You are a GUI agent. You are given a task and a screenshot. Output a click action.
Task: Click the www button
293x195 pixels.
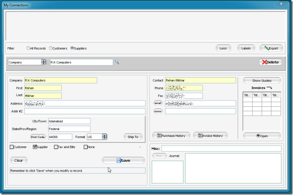pyautogui.click(x=158, y=111)
